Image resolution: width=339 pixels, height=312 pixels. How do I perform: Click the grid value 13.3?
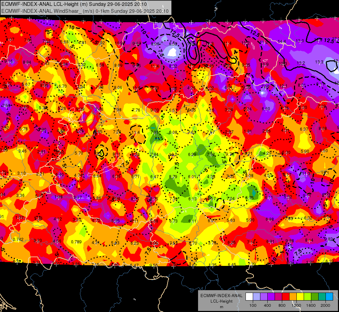319,62
